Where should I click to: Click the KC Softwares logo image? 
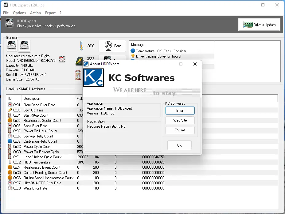(93, 77)
